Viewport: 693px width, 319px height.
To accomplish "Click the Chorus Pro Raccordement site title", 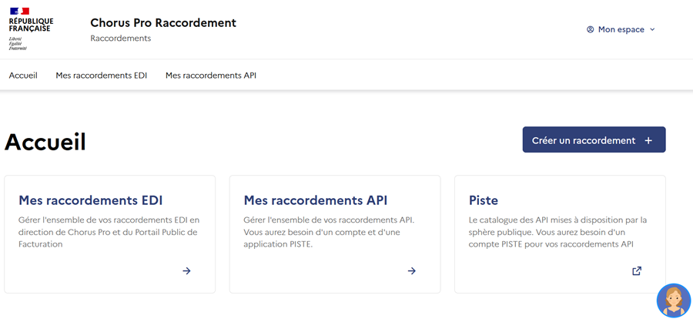I will coord(163,23).
